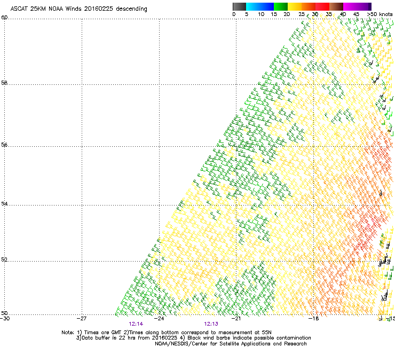Click the brown 35-40 knots legend swatch
Image resolution: width=395 pixels, height=347 pixels.
(x=336, y=6)
